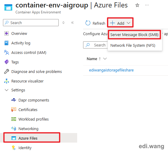Open Tags in the left menu
The height and width of the screenshot is (153, 168).
point(15,62)
